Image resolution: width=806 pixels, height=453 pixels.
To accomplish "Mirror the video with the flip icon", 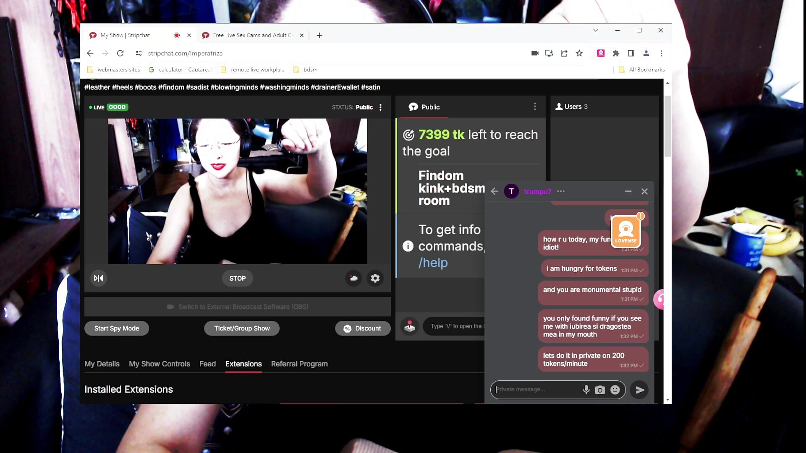I will click(99, 278).
